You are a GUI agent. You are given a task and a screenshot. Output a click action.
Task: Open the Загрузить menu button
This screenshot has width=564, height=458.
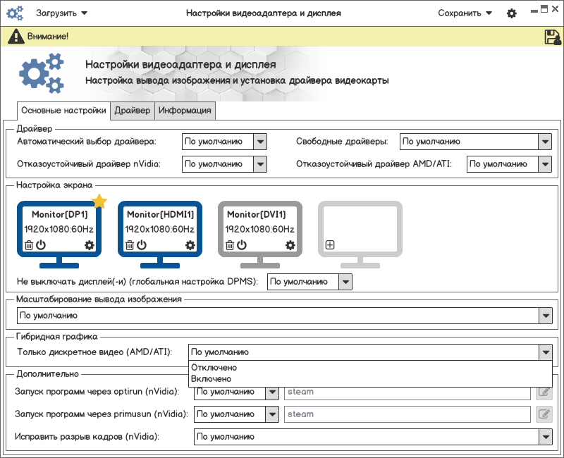point(61,13)
